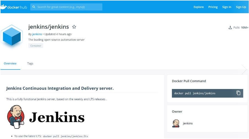Go to Sign Up
249x139 pixels.
(241, 7)
